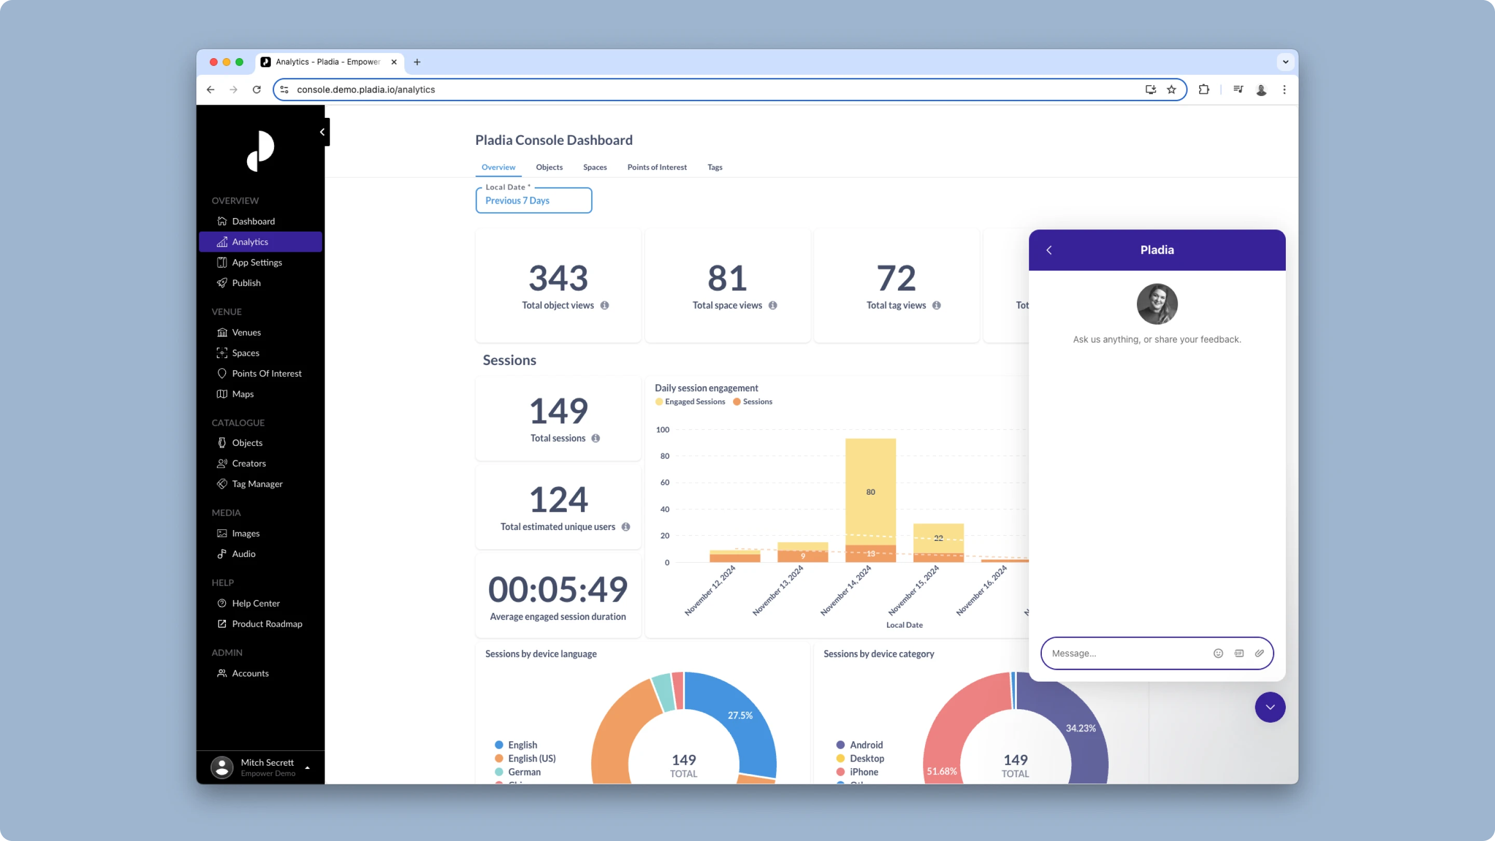
Task: Toggle the iPhone device legend item
Action: coord(857,772)
